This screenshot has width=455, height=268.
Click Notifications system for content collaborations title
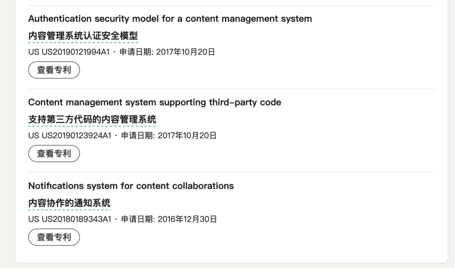pyautogui.click(x=131, y=186)
